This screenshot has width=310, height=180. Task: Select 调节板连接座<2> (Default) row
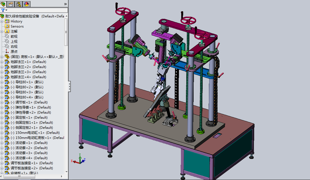[x=32, y=168]
